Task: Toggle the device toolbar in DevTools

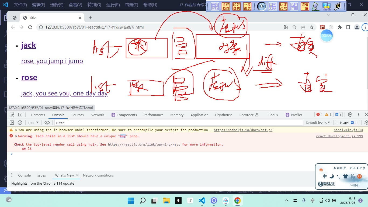Action: 20,115
